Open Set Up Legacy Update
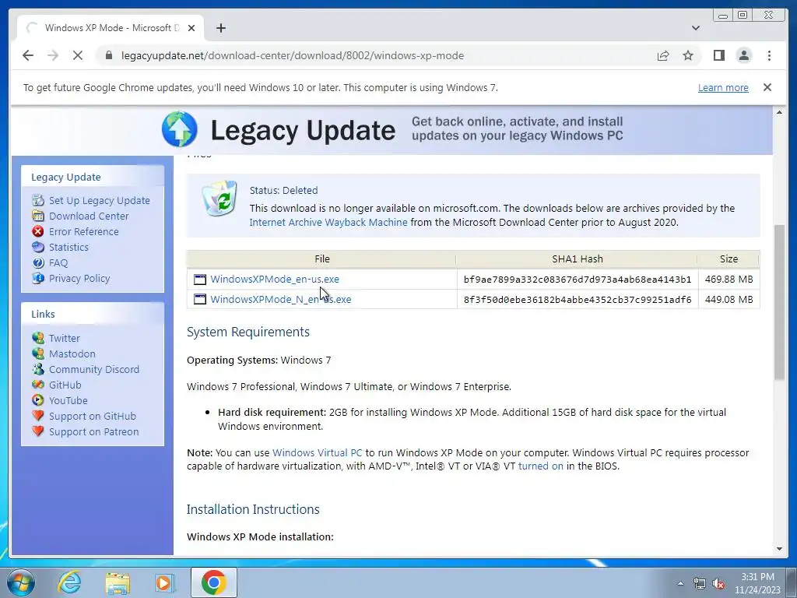Screen dimensions: 797x598 pyautogui.click(x=99, y=200)
